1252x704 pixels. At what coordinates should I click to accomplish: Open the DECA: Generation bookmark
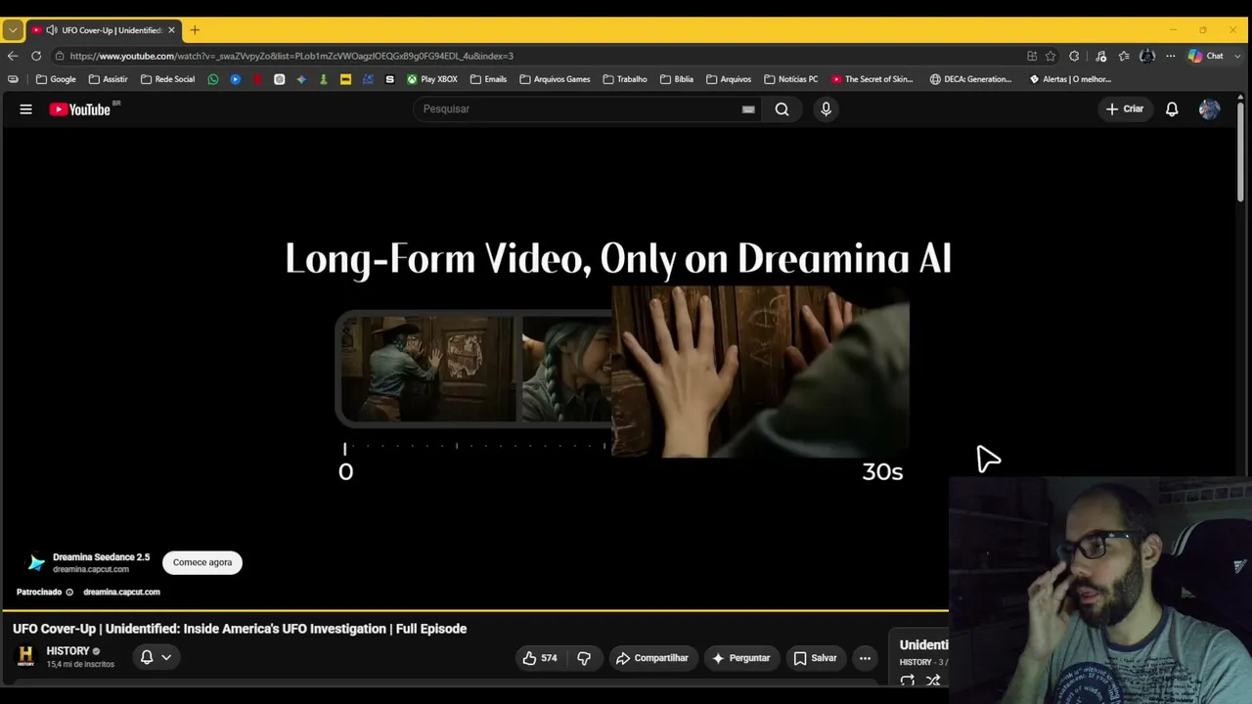click(x=971, y=79)
